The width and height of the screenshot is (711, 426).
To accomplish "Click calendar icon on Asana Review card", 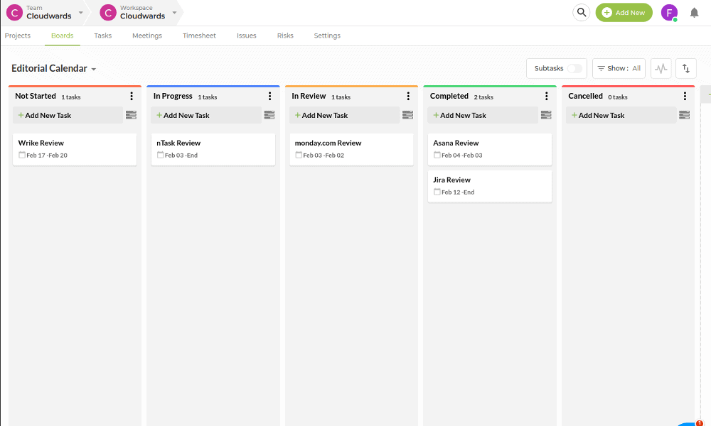I will [437, 155].
